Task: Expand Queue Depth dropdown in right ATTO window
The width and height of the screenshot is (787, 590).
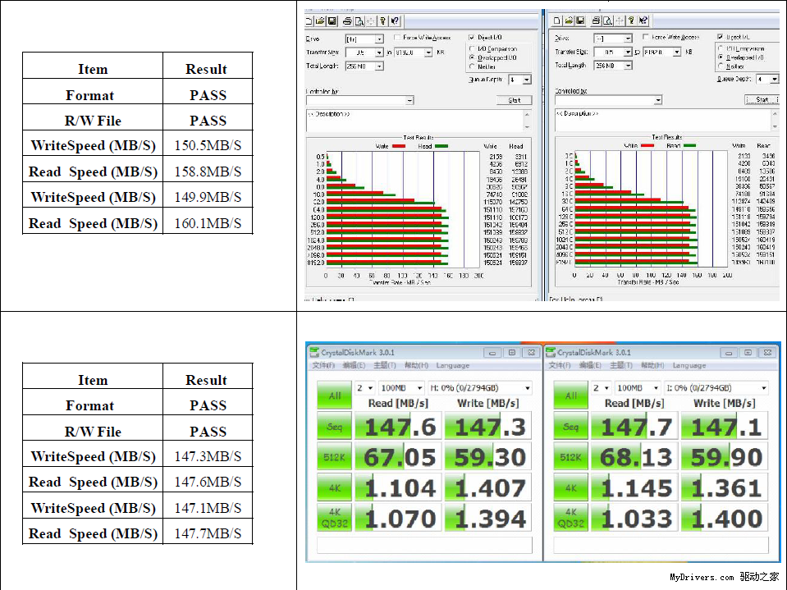Action: 774,79
